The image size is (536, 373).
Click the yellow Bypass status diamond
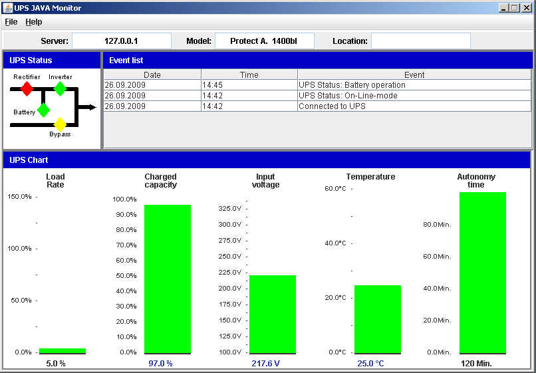(60, 124)
